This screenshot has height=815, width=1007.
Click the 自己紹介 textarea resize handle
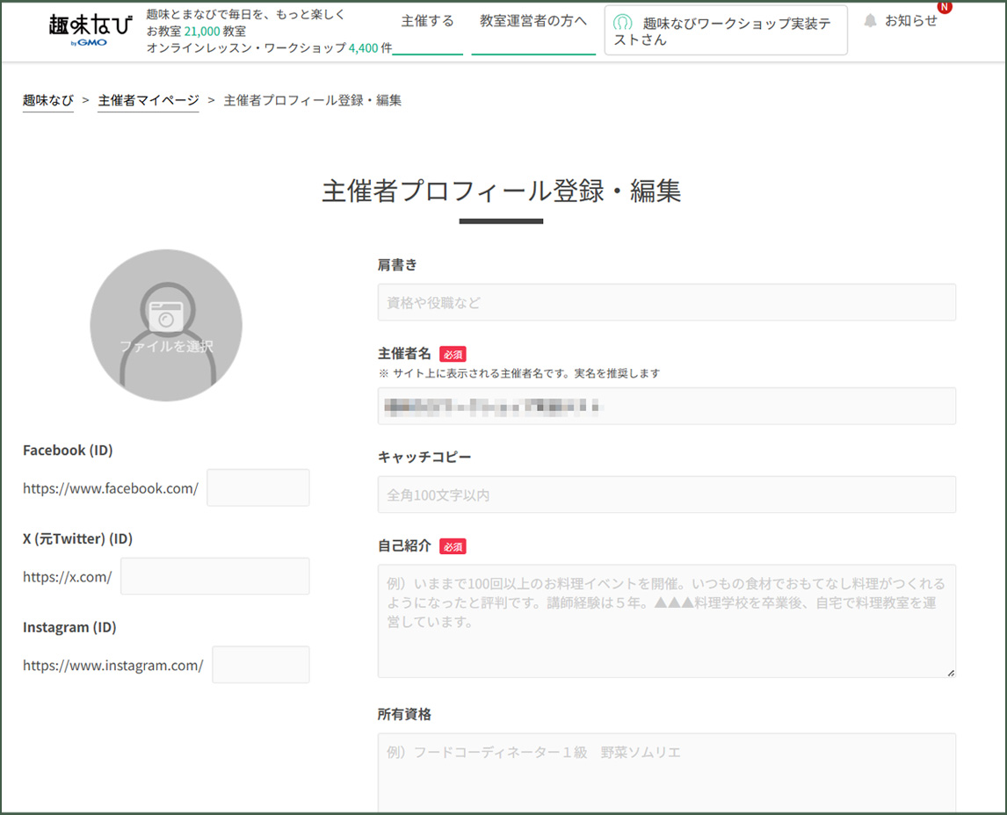[950, 672]
